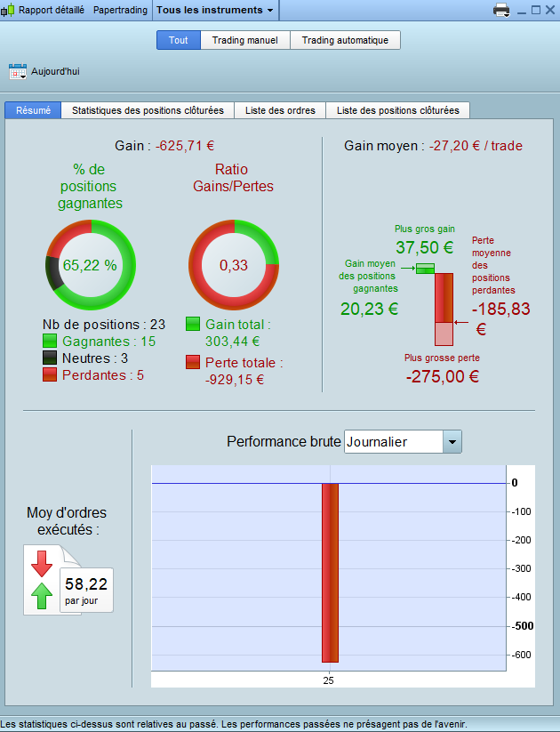Switch to Résumé tab
560x732 pixels.
point(33,110)
